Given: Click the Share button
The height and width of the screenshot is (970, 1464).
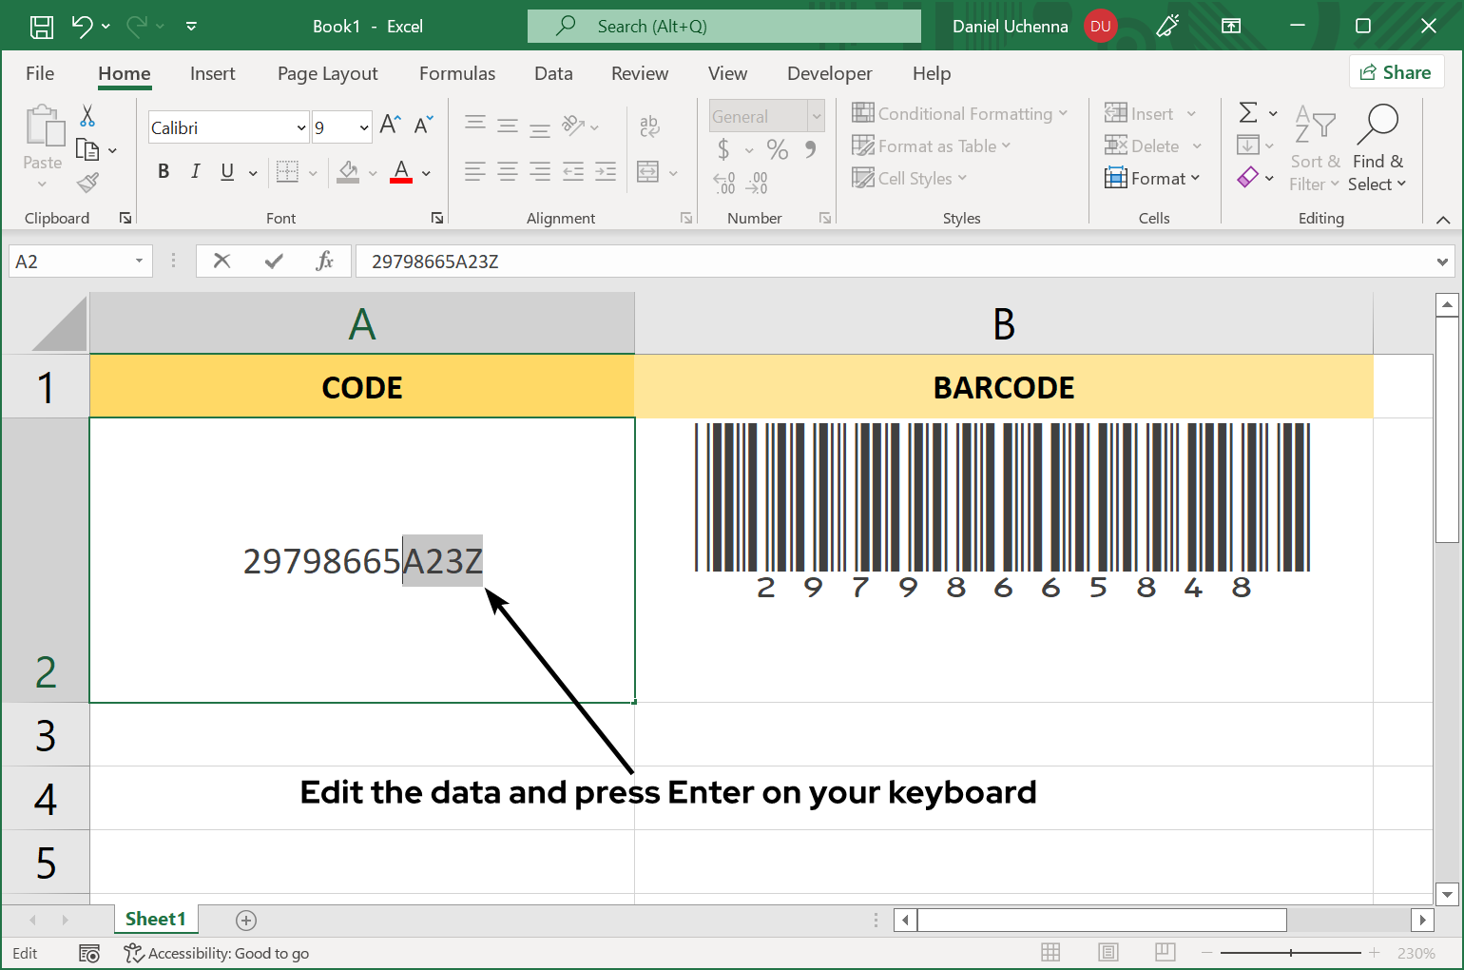Looking at the screenshot, I should 1396,72.
